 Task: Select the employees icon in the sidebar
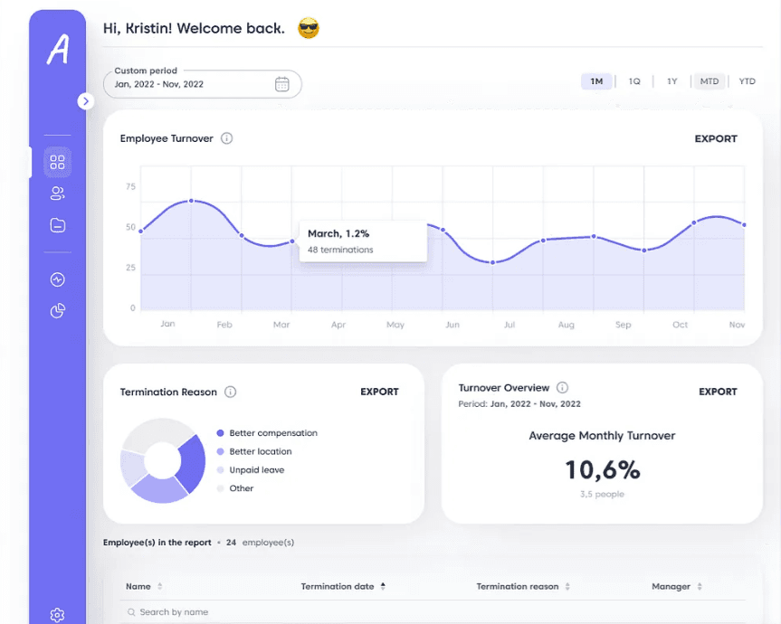57,193
